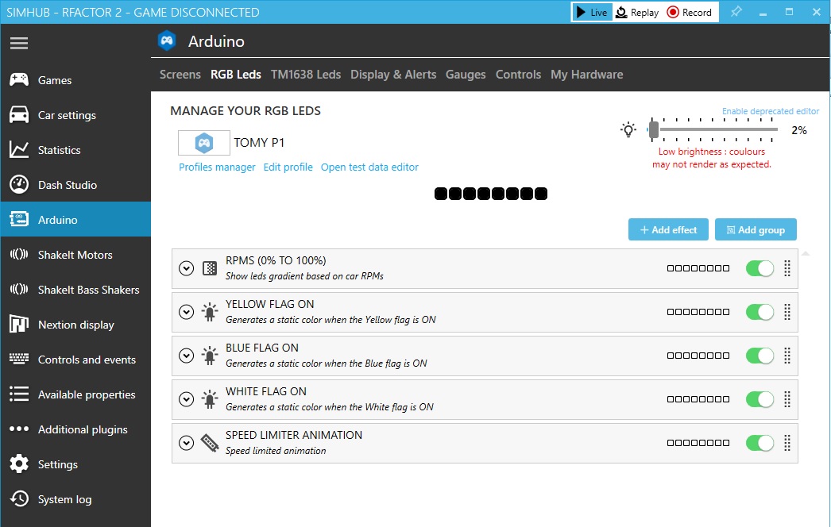Click the Statistics chart icon
Viewport: 831px width, 527px height.
pos(19,150)
